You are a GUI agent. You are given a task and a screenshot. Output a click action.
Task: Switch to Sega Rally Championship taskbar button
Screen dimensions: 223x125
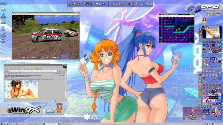tap(36, 124)
